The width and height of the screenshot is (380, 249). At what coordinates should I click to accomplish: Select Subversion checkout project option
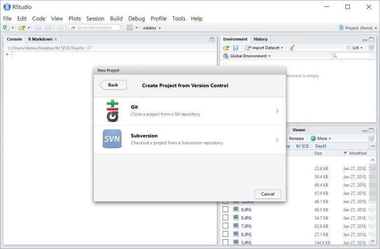[190, 140]
